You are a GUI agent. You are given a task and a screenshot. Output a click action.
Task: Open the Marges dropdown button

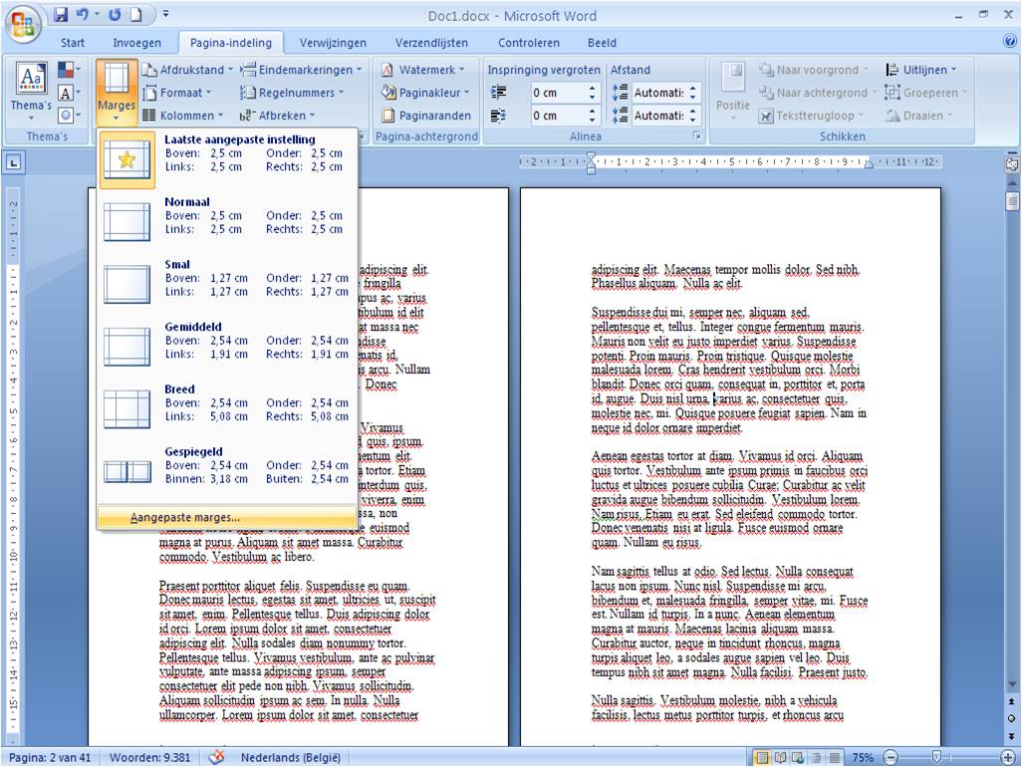coord(116,92)
